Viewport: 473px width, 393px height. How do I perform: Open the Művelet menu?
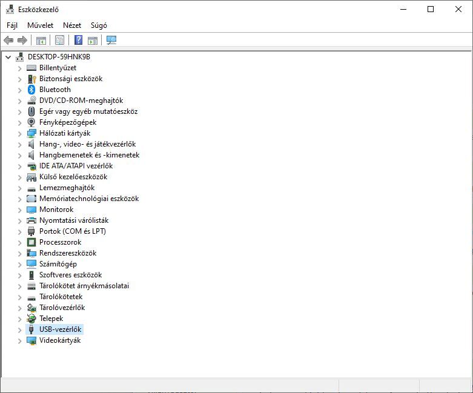point(40,25)
